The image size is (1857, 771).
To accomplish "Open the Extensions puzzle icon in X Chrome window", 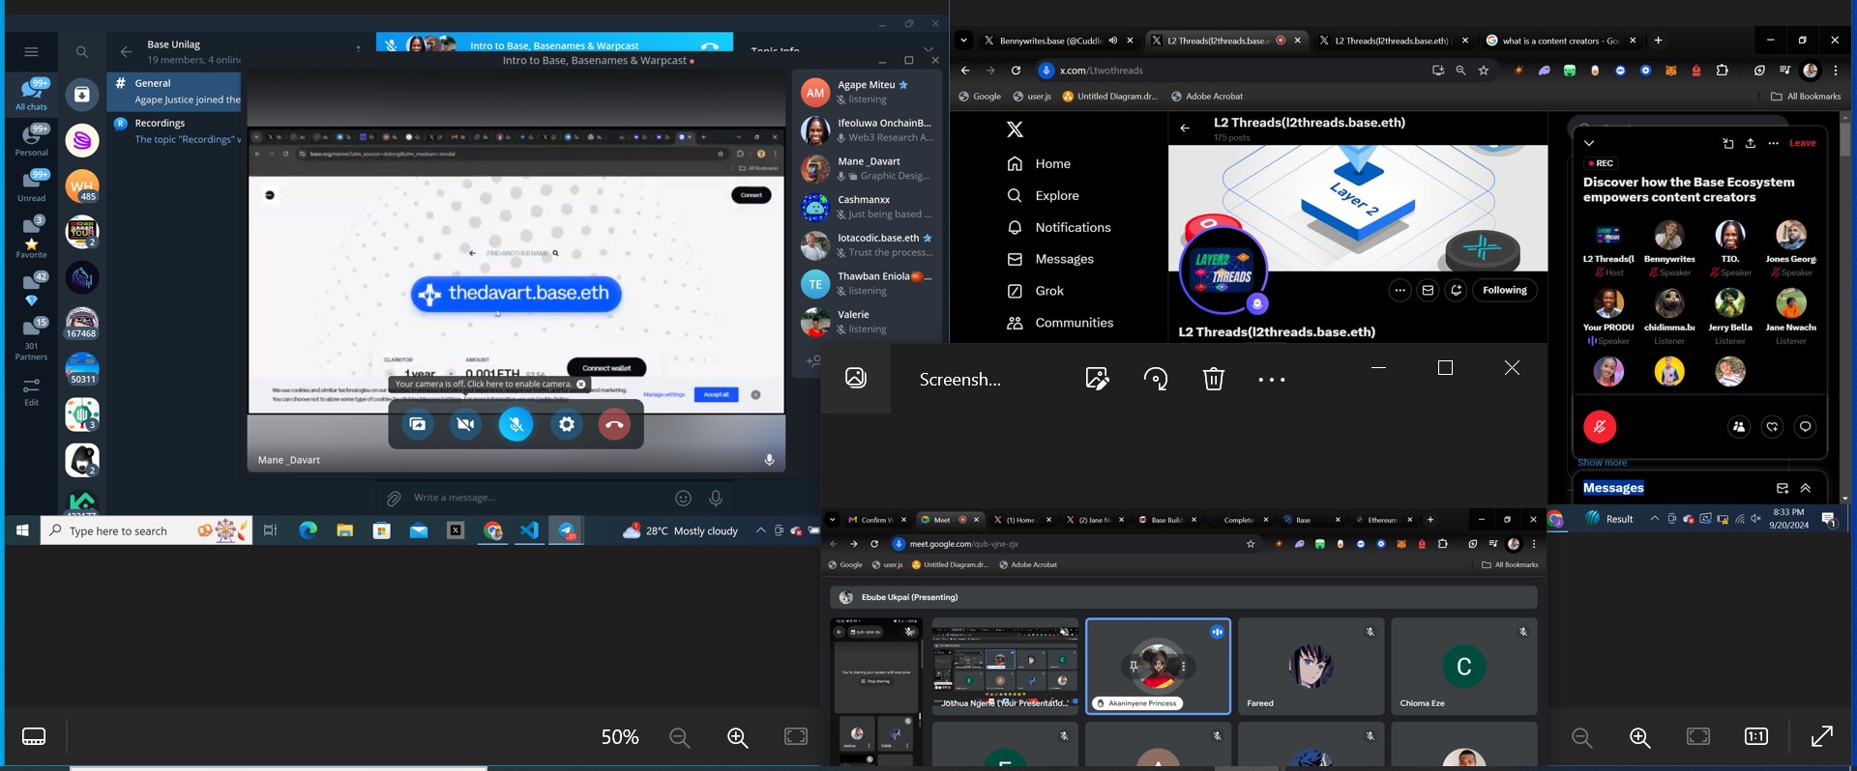I will (x=1722, y=71).
